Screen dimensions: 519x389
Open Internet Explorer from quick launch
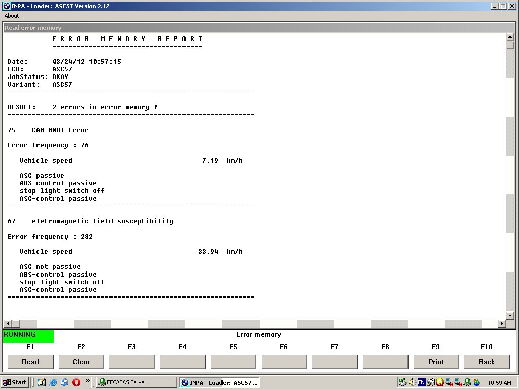click(53, 382)
